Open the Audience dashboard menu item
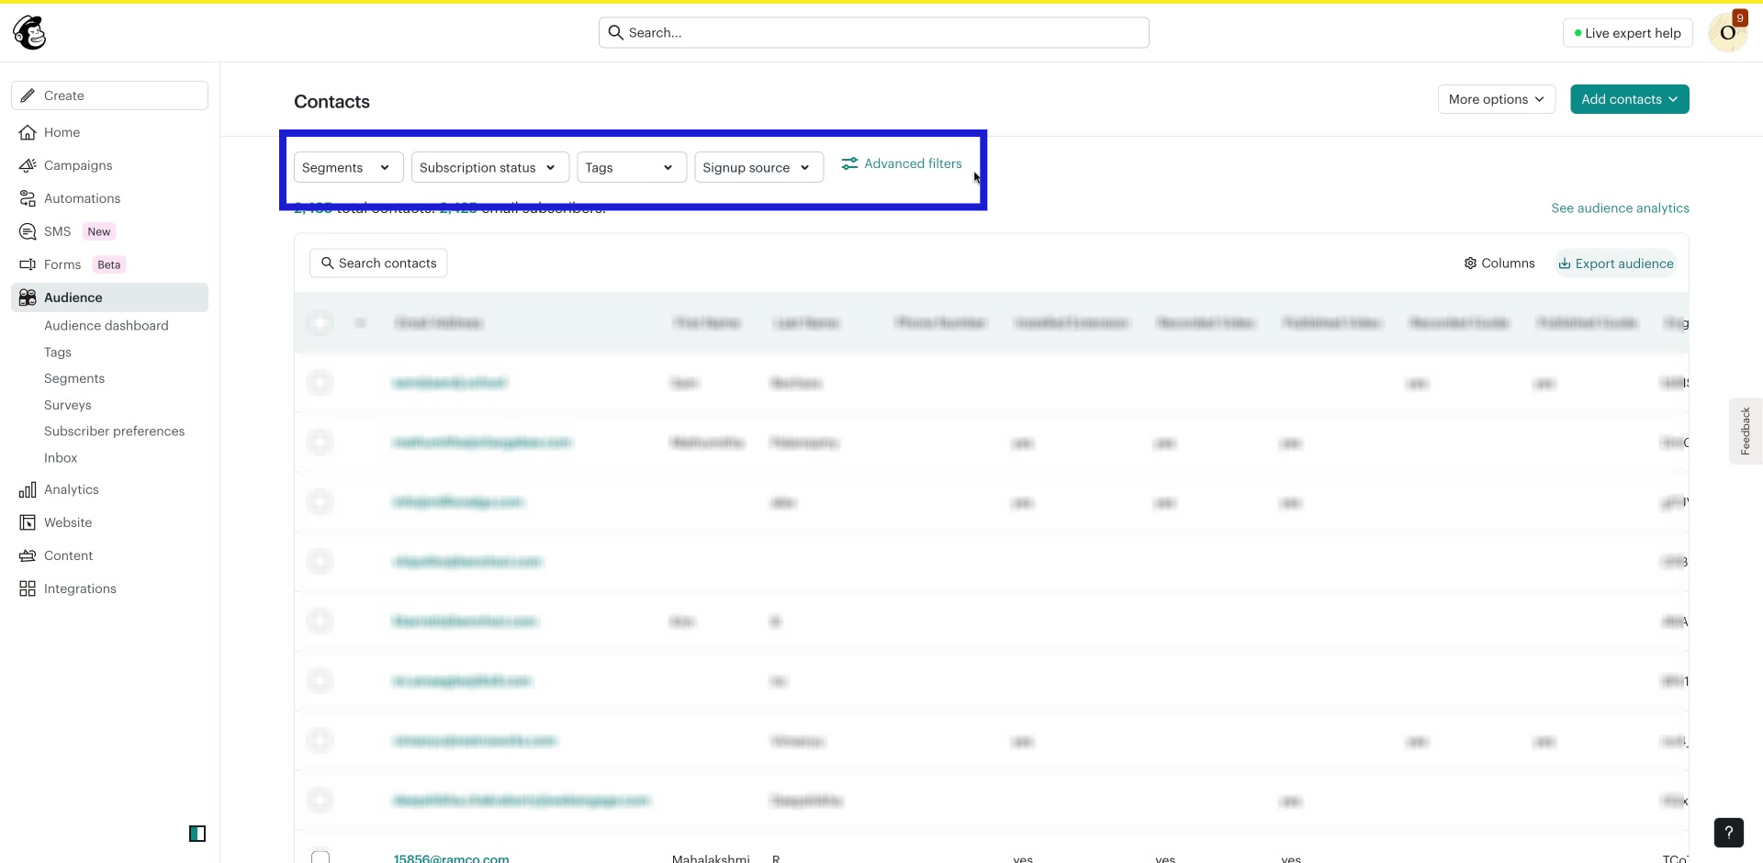Image resolution: width=1763 pixels, height=863 pixels. (x=106, y=325)
